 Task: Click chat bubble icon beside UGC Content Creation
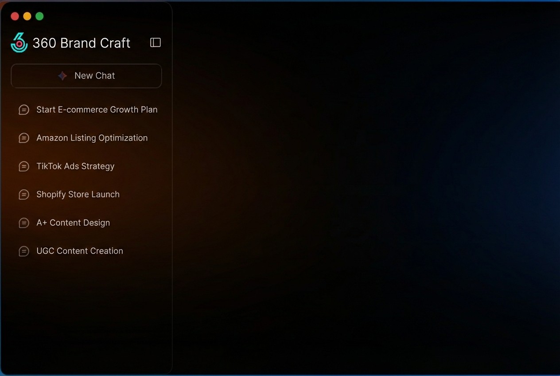pyautogui.click(x=24, y=251)
